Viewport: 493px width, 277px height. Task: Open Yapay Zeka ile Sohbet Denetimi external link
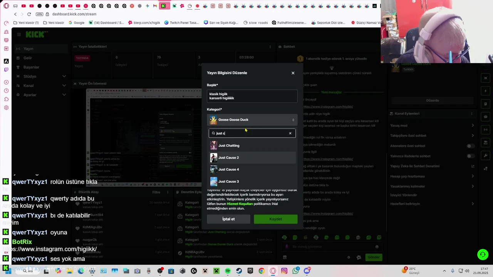tap(473, 166)
